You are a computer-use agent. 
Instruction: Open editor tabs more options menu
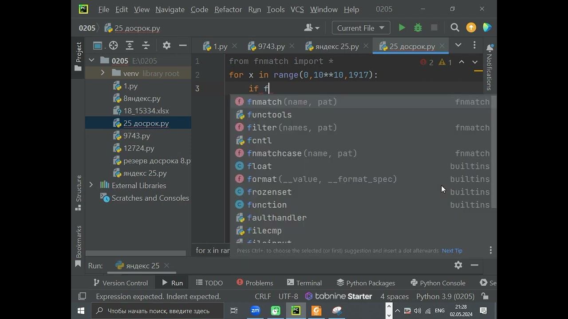474,46
